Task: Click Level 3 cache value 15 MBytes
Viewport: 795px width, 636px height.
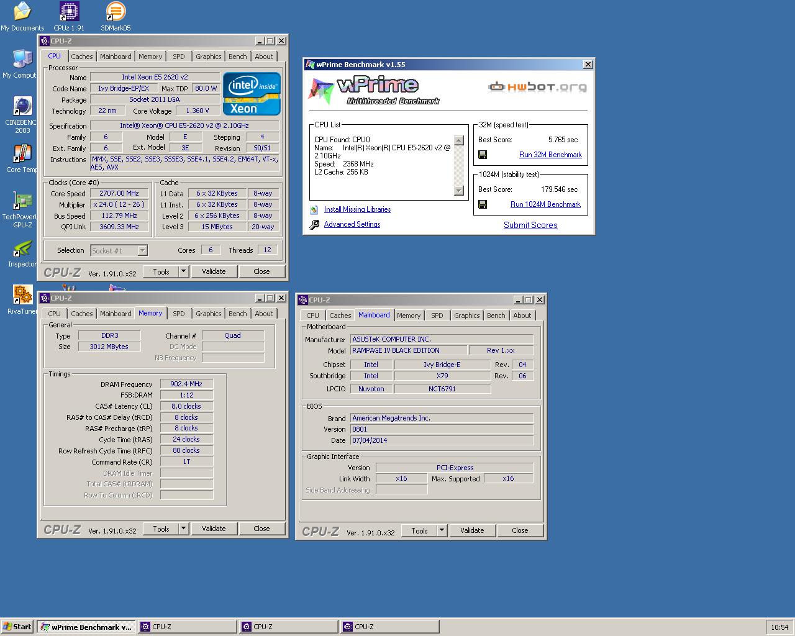Action: coord(217,227)
